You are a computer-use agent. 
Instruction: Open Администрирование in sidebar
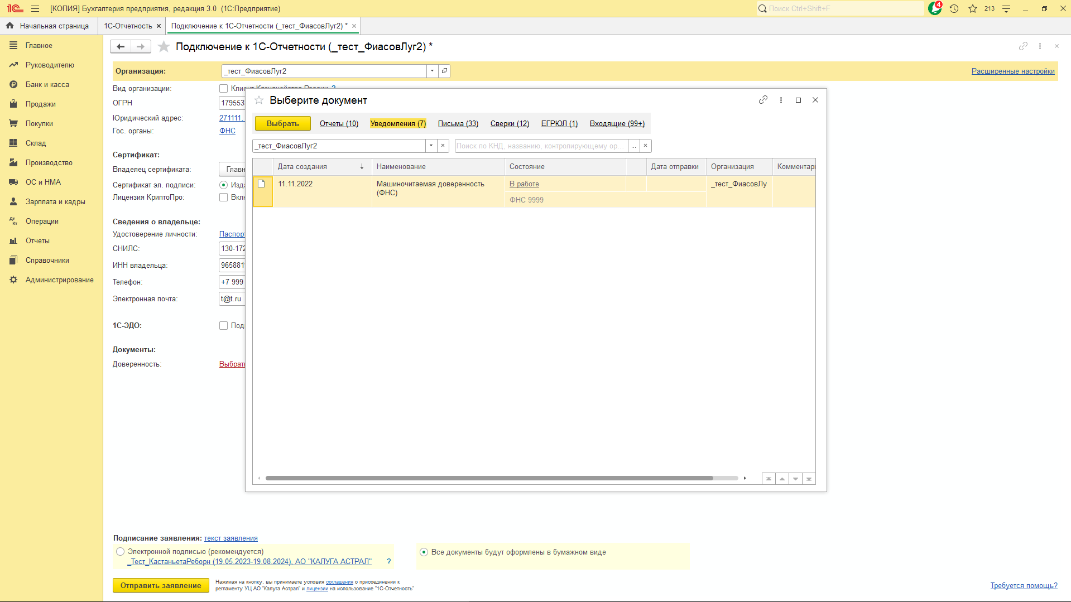(59, 280)
